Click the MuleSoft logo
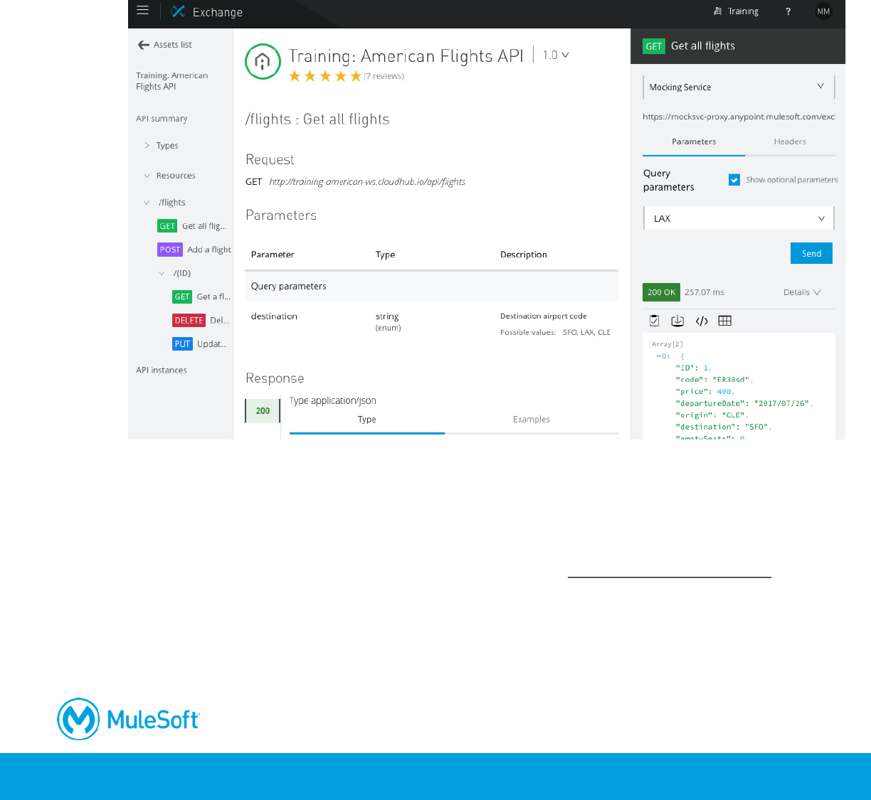Screen dimensions: 871x800 [129, 719]
